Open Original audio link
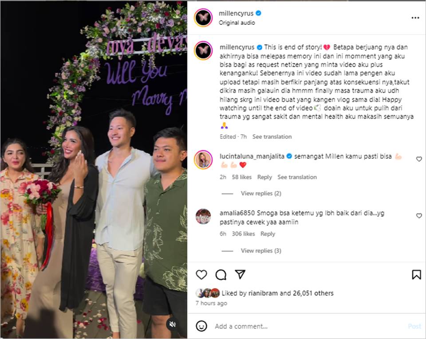This screenshot has width=426, height=339. tap(237, 23)
